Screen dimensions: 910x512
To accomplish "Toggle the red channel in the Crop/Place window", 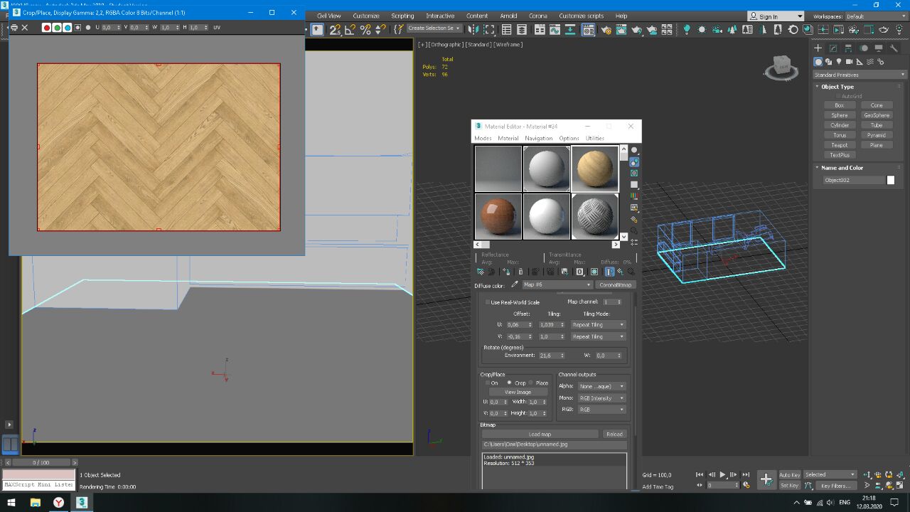I will [46, 28].
